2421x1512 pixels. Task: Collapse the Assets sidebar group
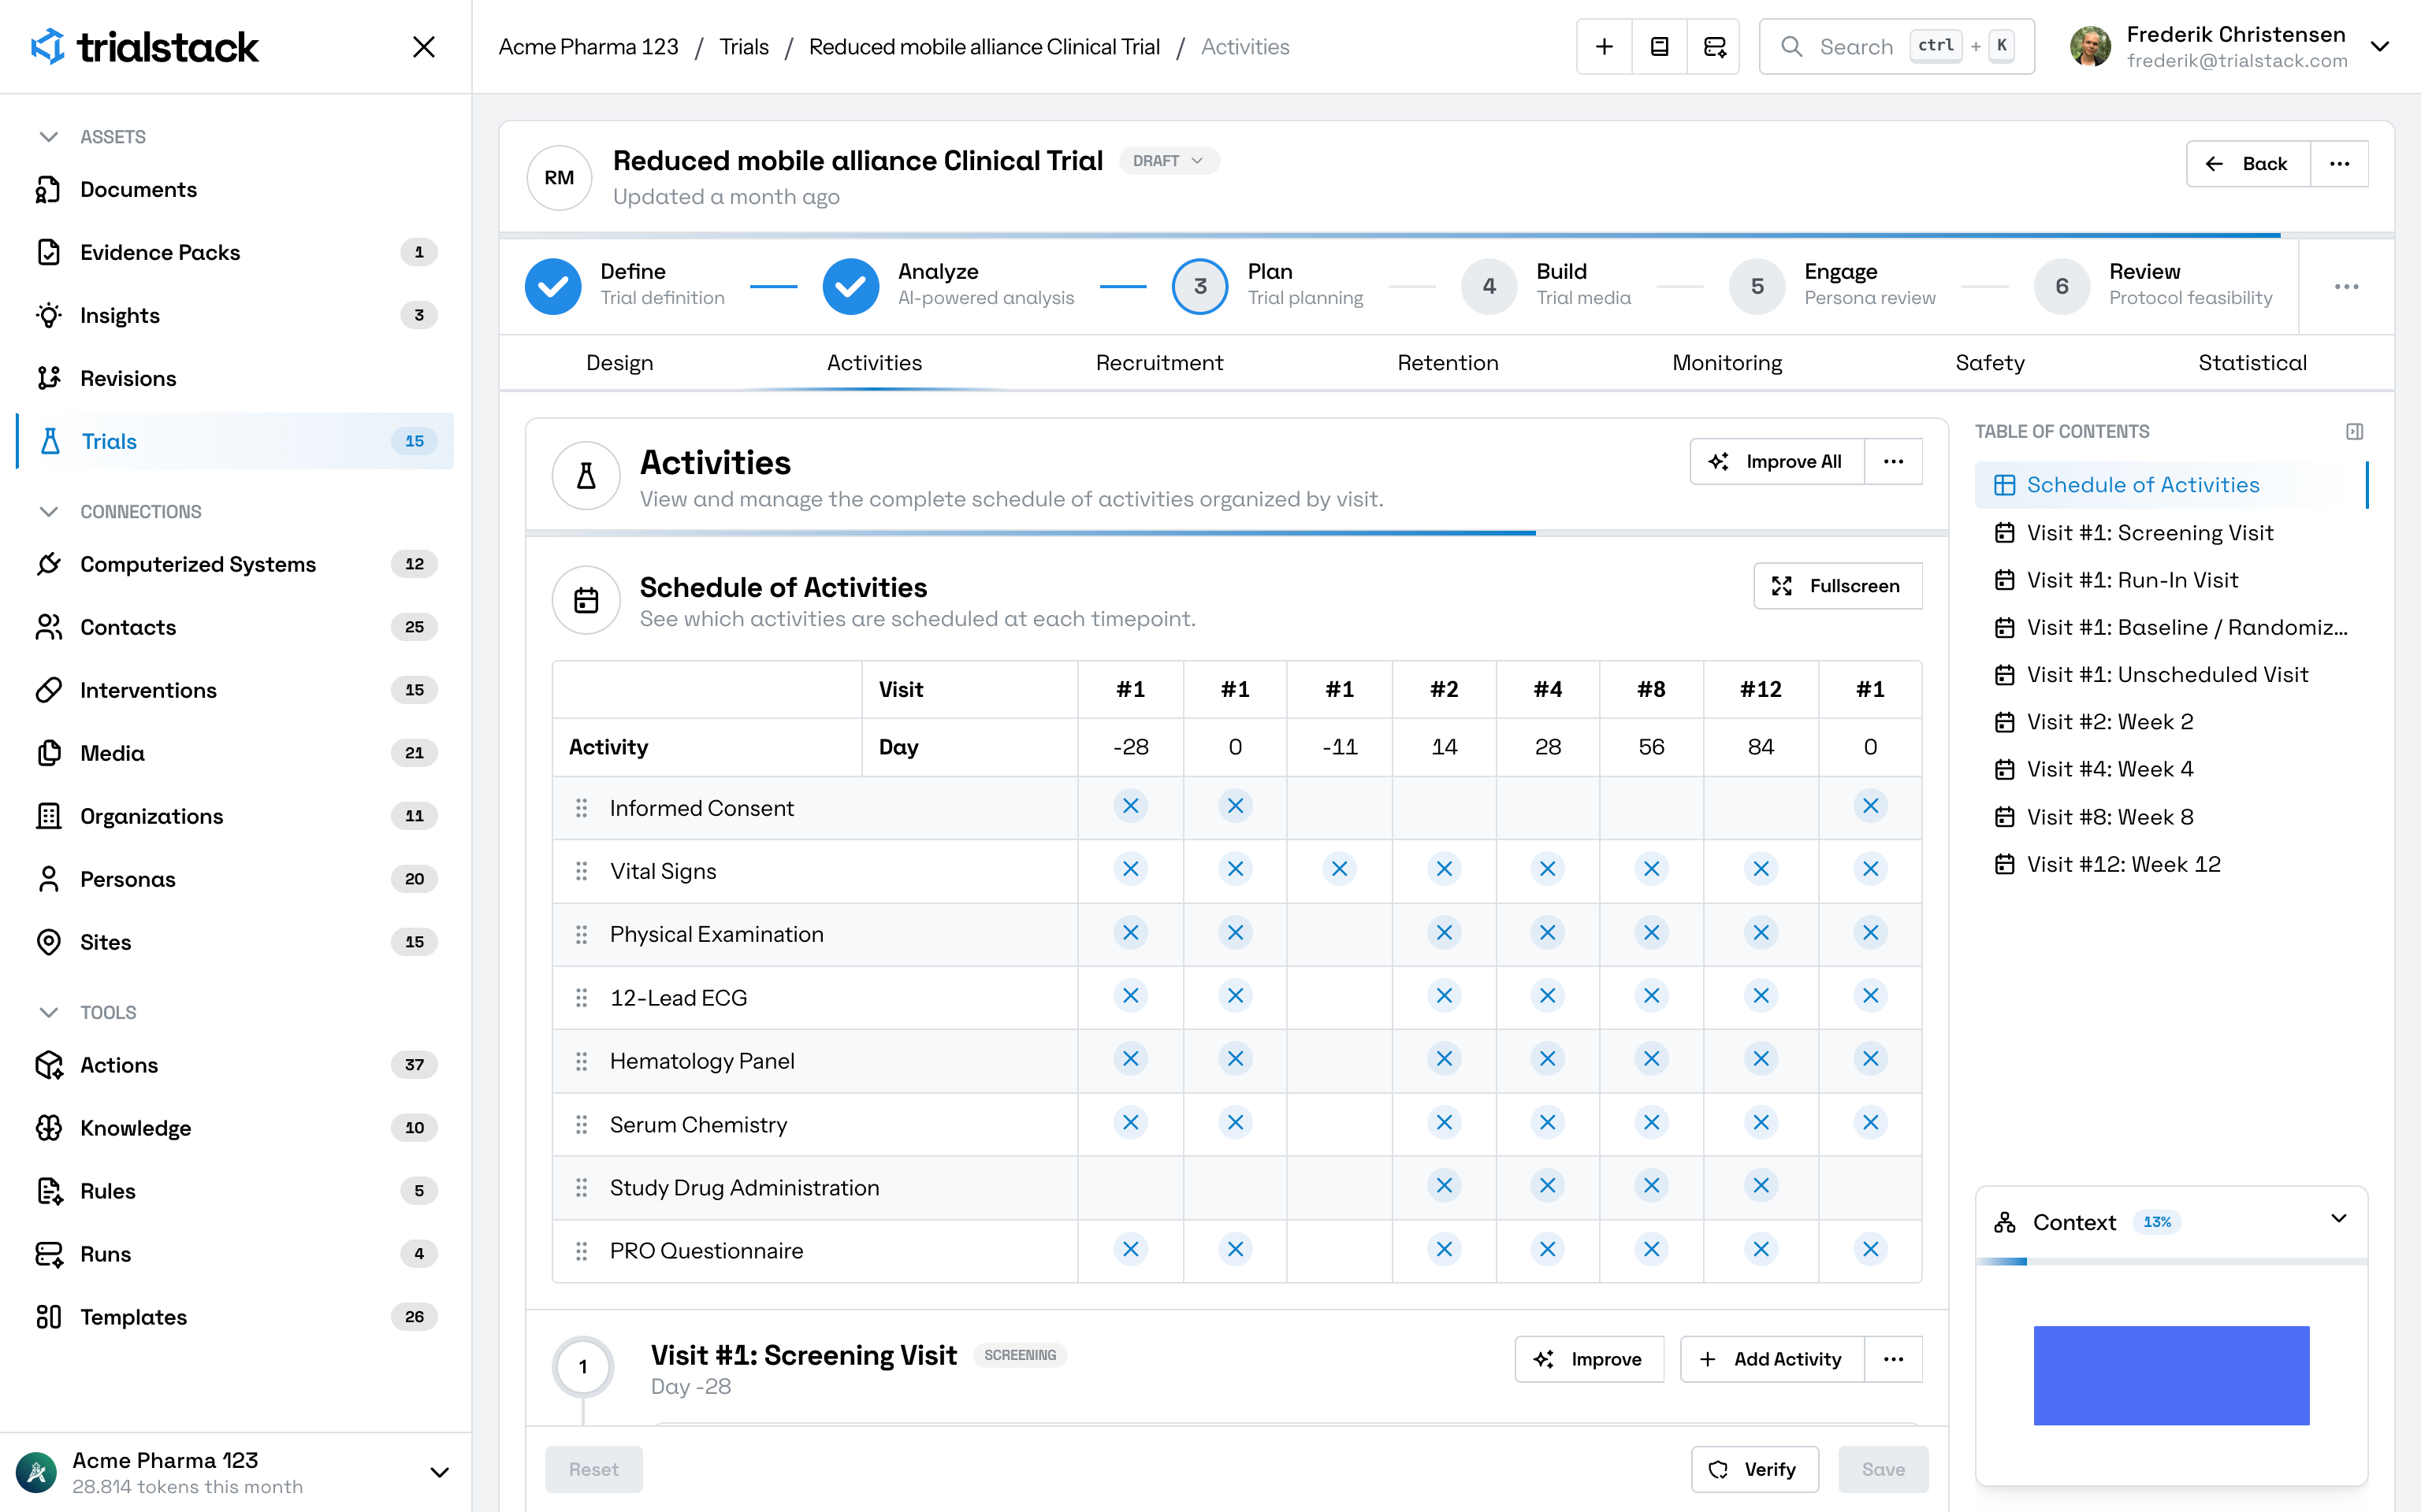(x=48, y=137)
